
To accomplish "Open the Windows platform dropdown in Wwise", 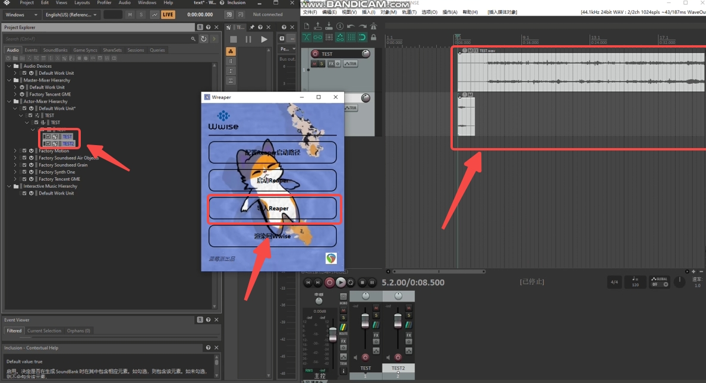I will point(22,14).
